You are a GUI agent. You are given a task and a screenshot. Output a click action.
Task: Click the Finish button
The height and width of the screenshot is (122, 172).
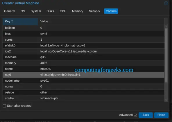click(161, 115)
